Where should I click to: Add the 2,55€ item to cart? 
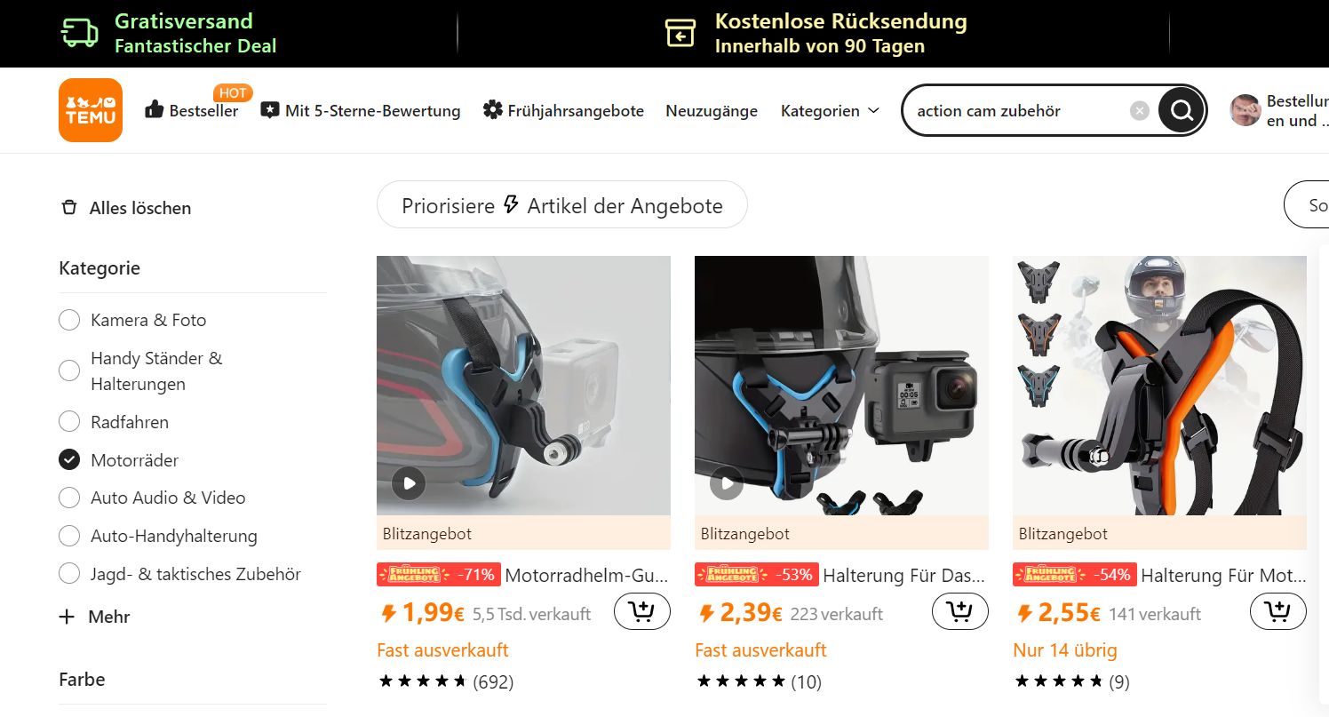coord(1278,611)
